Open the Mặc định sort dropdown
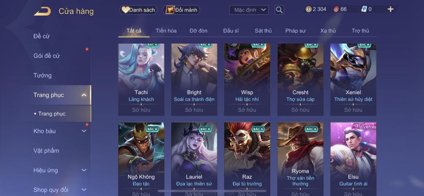Viewport: 424px width, 196px height. coord(249,10)
